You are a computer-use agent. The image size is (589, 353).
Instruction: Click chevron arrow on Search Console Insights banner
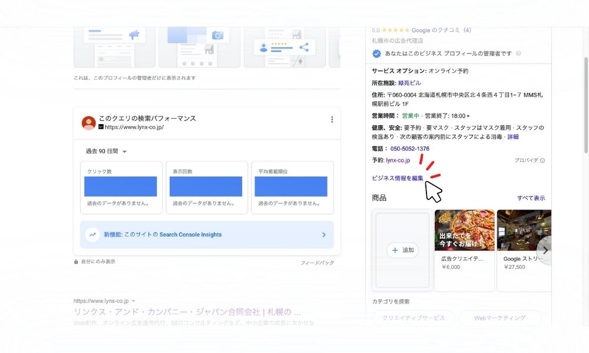pos(324,235)
